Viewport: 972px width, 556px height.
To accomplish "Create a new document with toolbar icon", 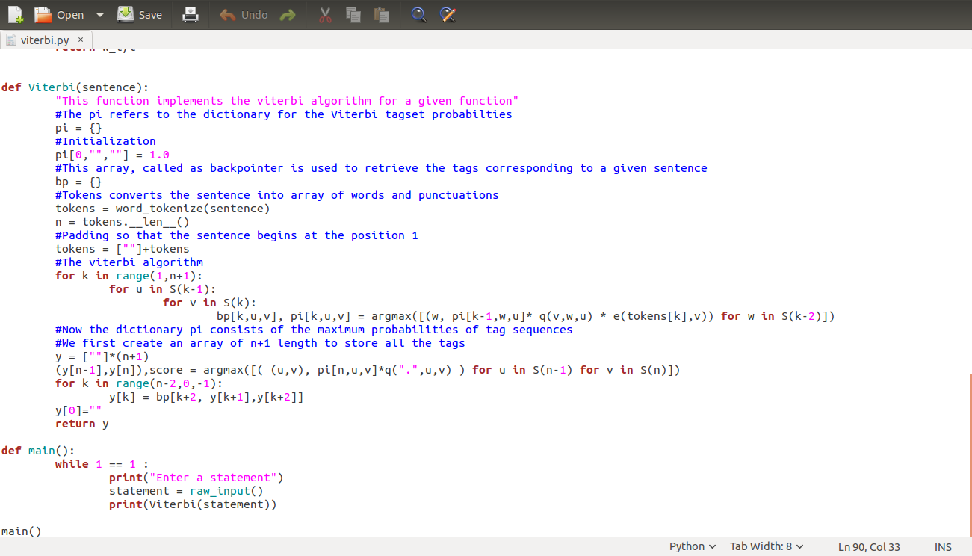I will [16, 15].
